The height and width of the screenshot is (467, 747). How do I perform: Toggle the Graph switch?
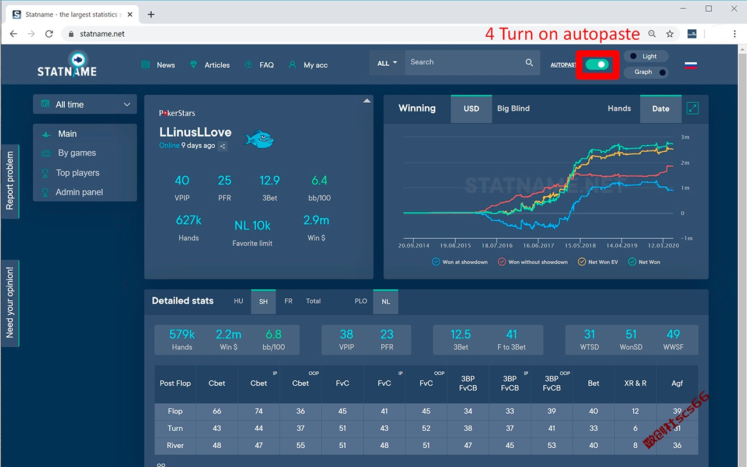(645, 72)
